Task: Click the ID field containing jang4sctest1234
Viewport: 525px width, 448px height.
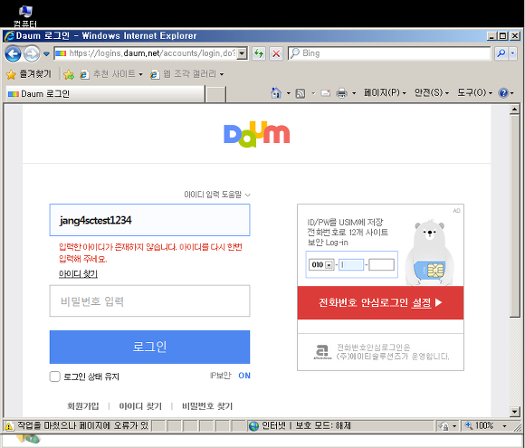Action: point(149,220)
